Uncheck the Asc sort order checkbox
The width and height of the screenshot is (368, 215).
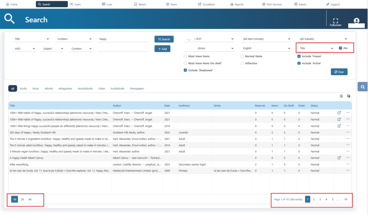point(340,48)
